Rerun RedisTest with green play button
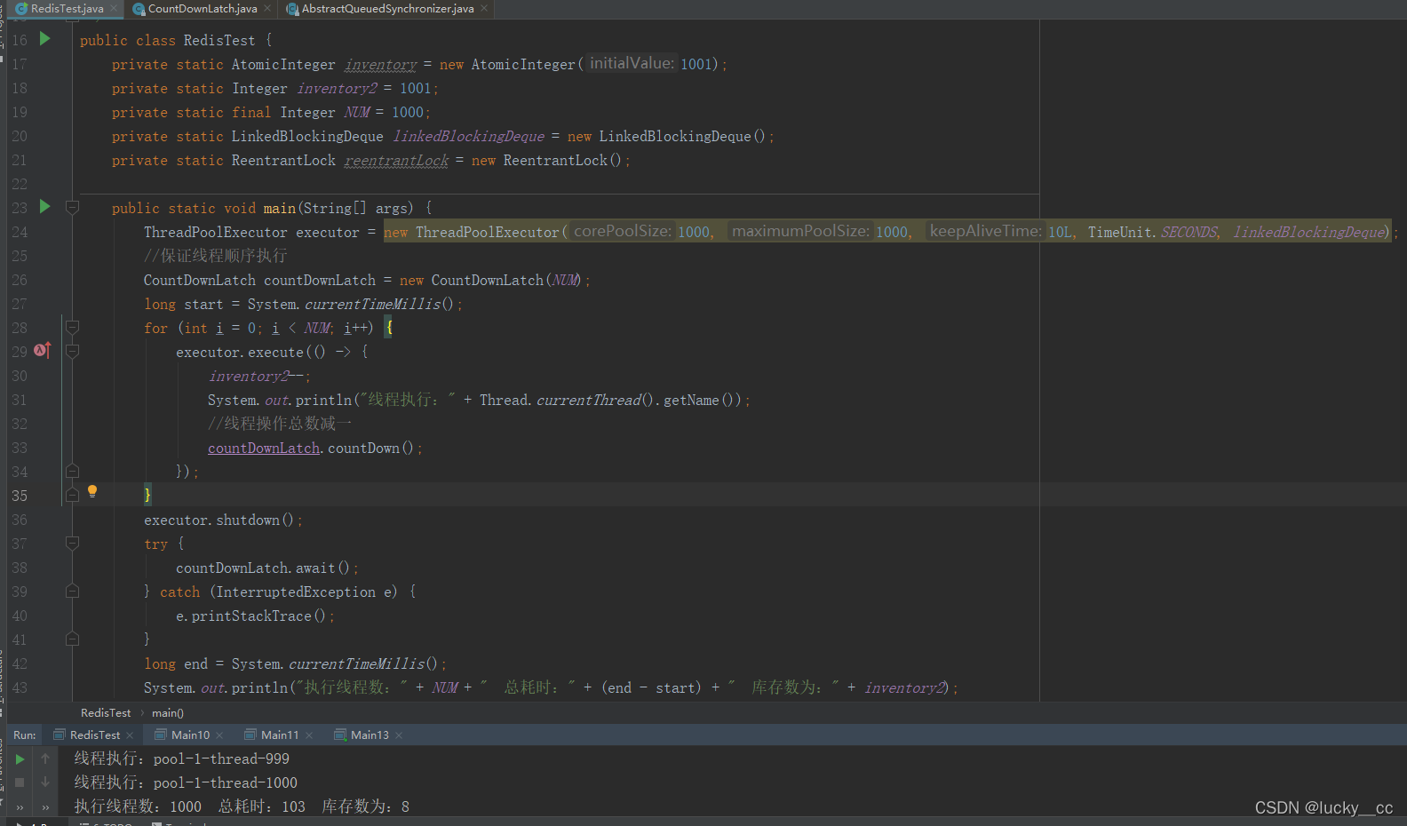Image resolution: width=1407 pixels, height=826 pixels. pyautogui.click(x=20, y=759)
